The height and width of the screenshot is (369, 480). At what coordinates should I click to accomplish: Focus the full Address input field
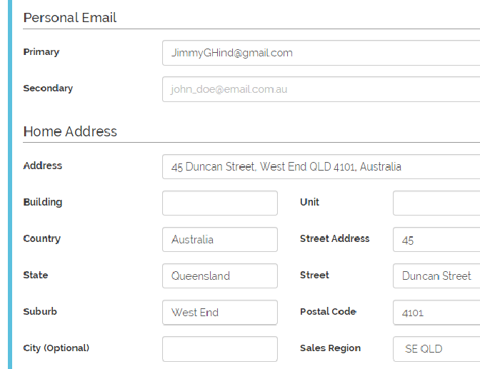pos(321,166)
